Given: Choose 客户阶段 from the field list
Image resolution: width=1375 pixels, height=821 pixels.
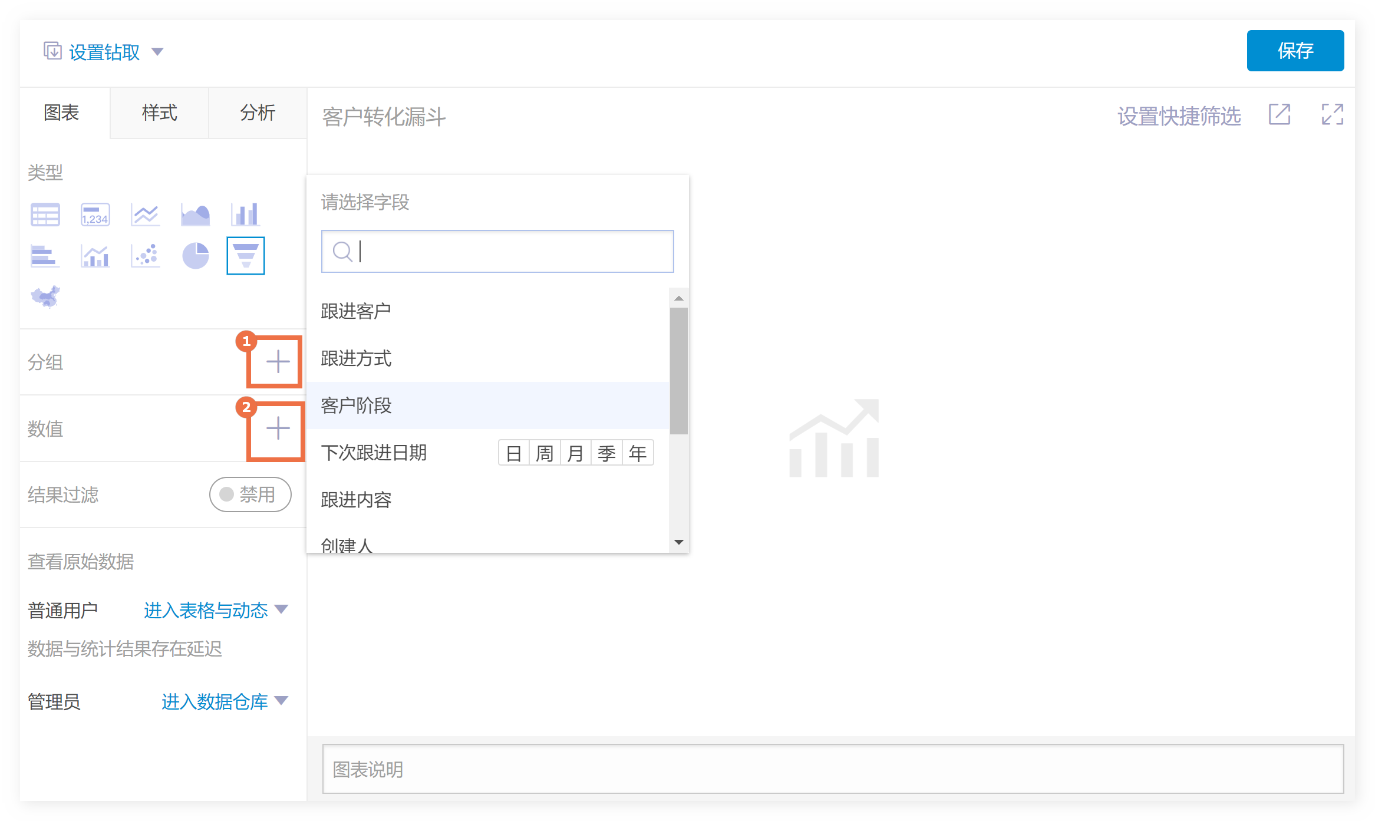Looking at the screenshot, I should pos(356,405).
